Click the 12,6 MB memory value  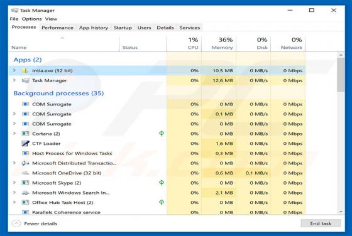[x=223, y=80]
